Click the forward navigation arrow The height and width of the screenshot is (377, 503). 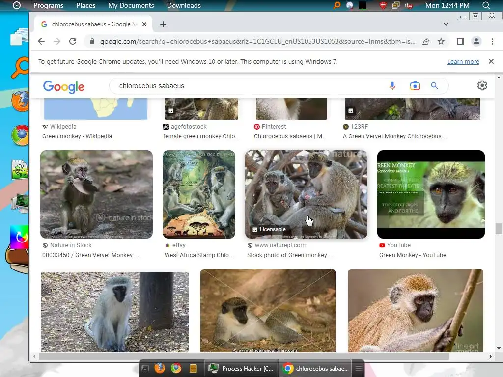click(57, 41)
